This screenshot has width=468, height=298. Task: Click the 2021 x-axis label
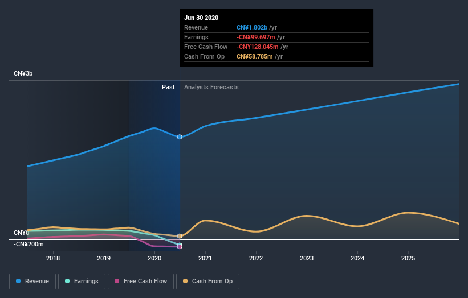(205, 258)
